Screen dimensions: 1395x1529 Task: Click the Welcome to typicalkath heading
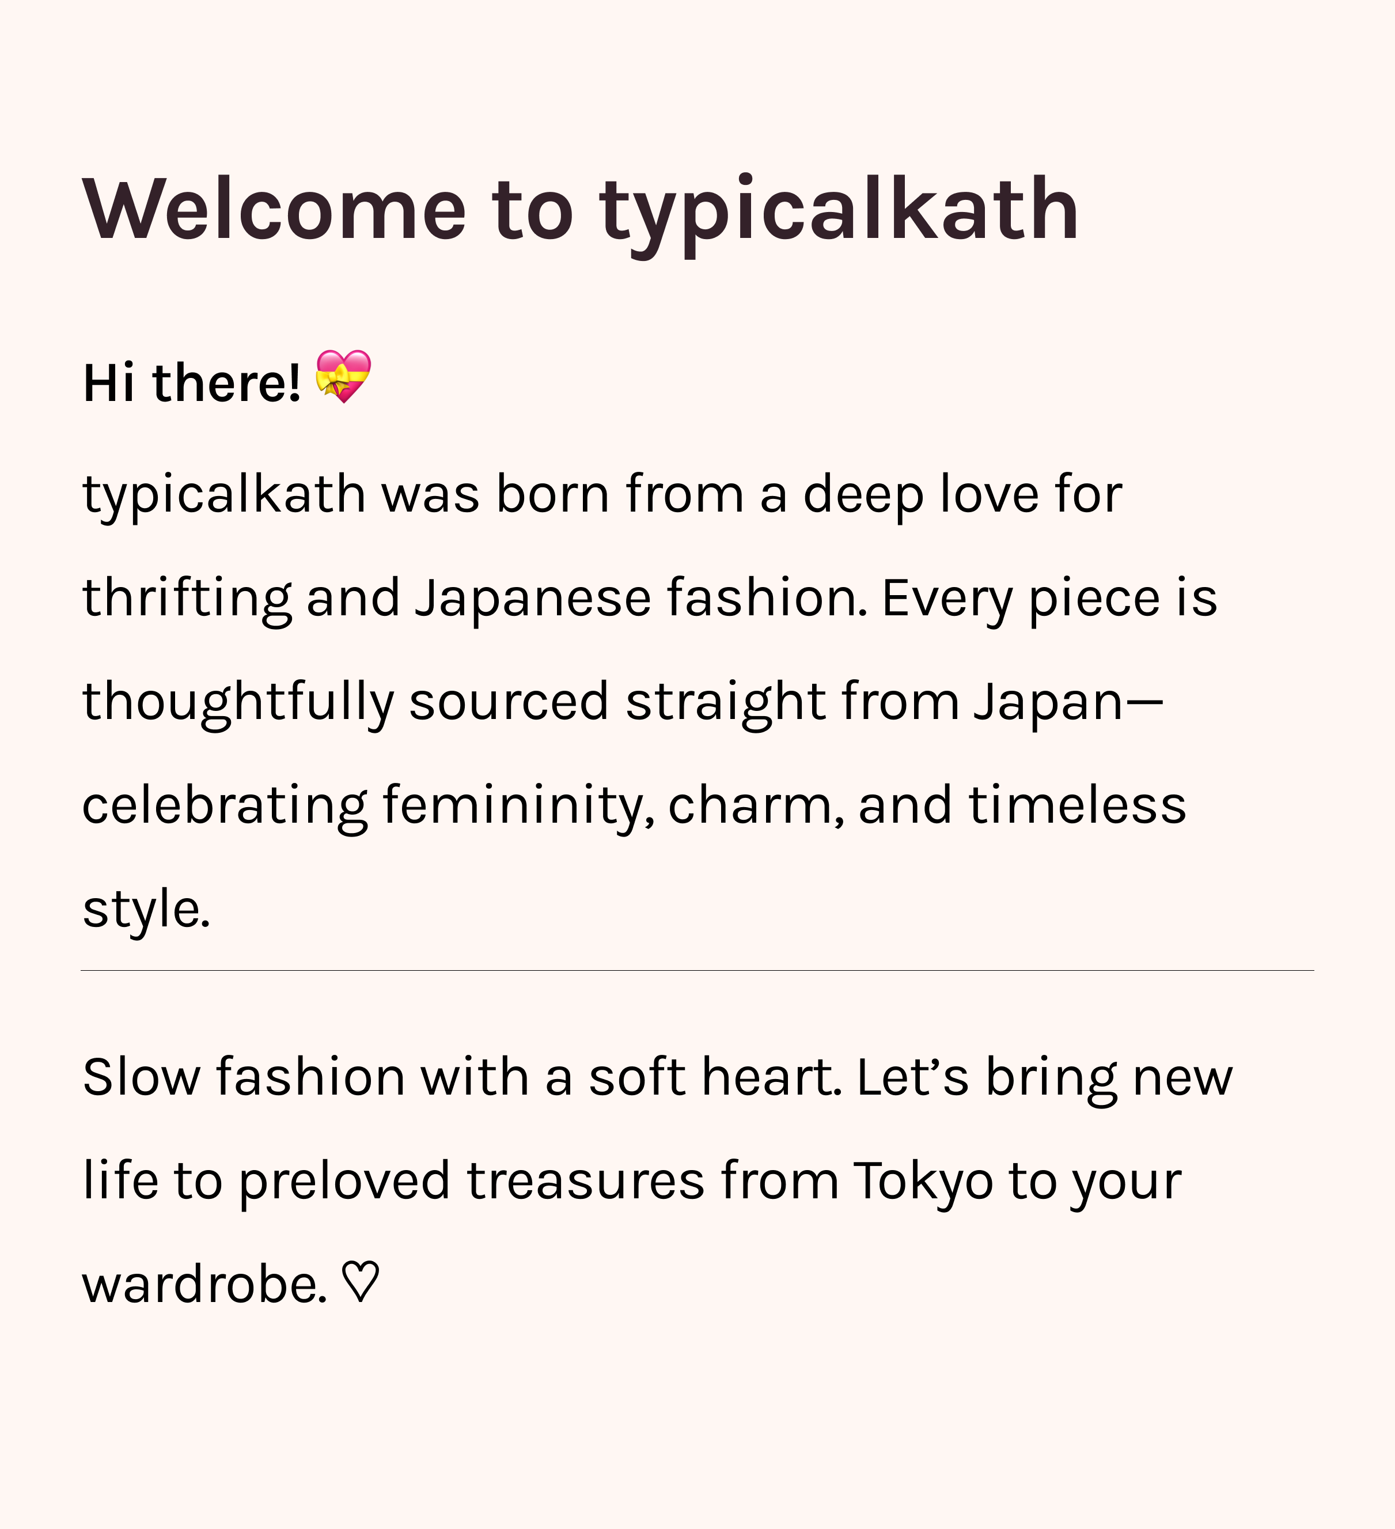581,211
